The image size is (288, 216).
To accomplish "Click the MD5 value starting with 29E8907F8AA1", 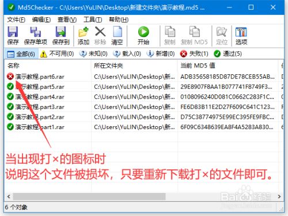I will pos(226,86).
